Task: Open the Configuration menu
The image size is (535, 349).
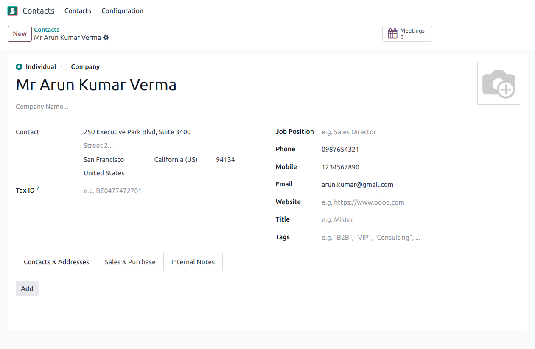Action: point(122,11)
